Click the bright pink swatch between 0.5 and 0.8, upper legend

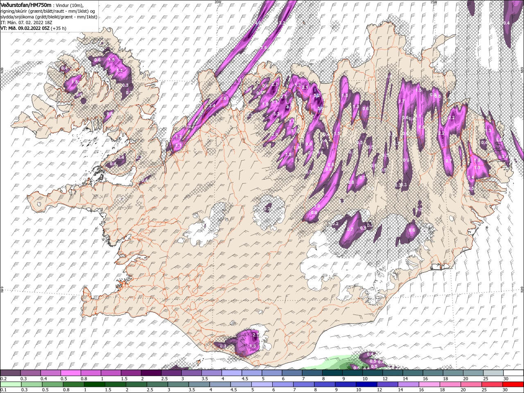click(70, 373)
